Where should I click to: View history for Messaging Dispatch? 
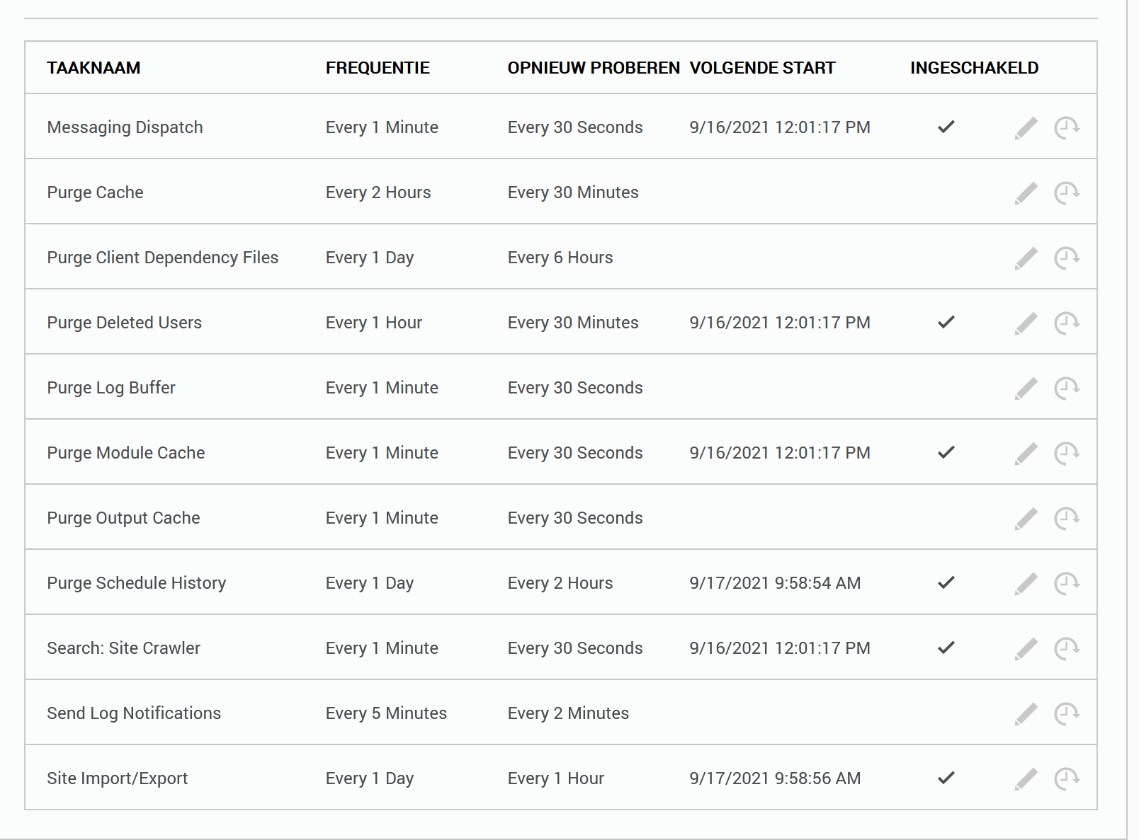1067,127
